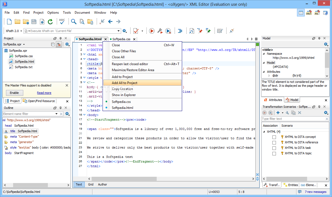Image resolution: width=332 pixels, height=197 pixels.
Task: Go forward with the right arrow
Action: (x=118, y=22)
